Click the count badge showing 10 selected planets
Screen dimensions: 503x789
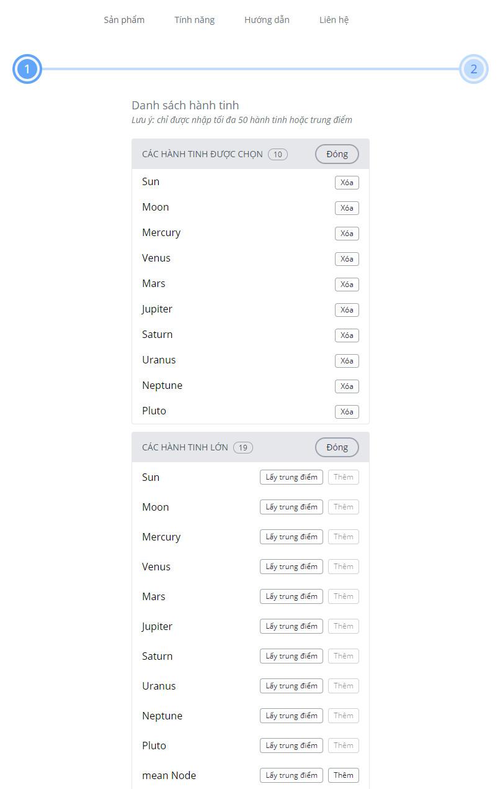[x=277, y=154]
